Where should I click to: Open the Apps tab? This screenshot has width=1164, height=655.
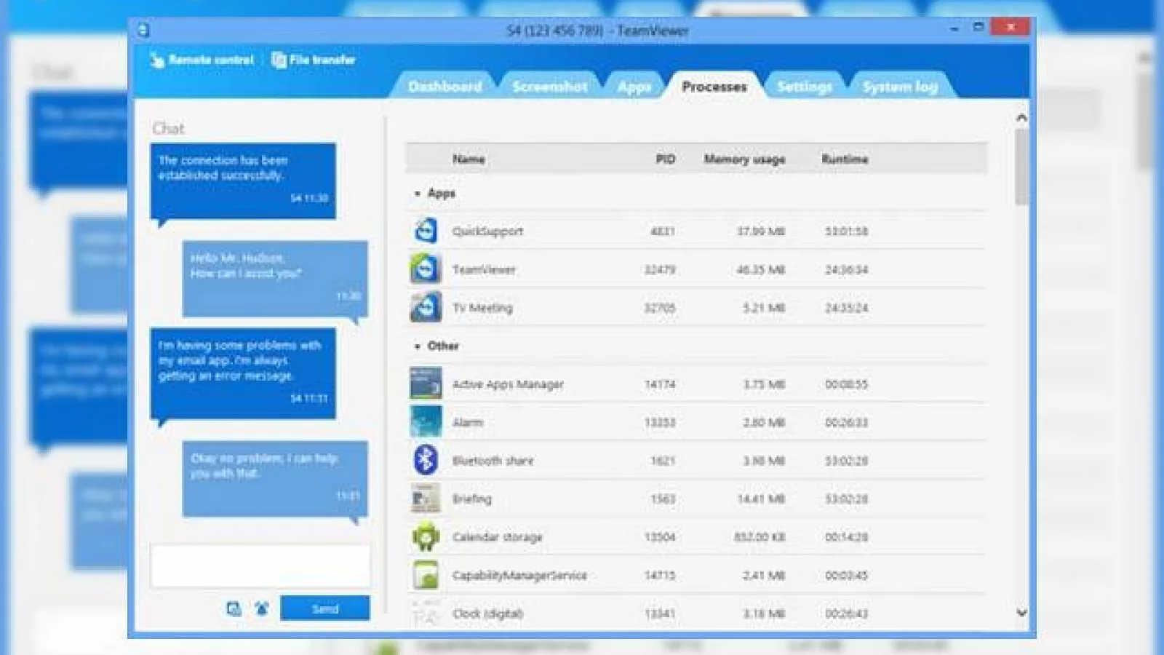(634, 87)
